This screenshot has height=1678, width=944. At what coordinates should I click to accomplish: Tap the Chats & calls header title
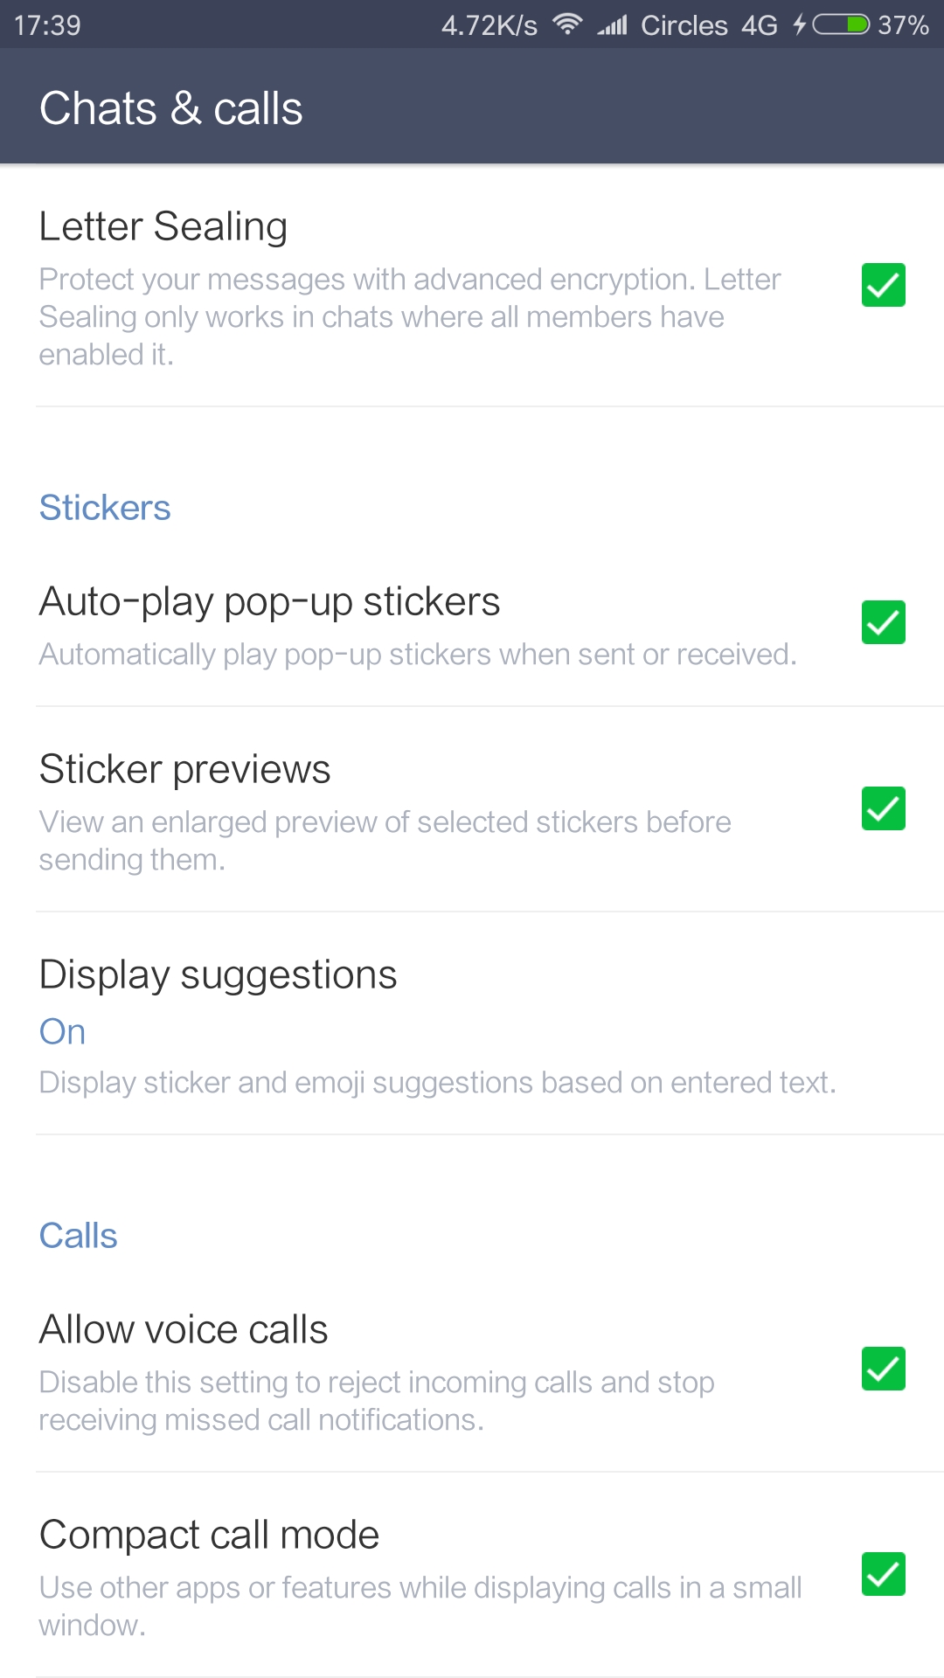pyautogui.click(x=171, y=108)
